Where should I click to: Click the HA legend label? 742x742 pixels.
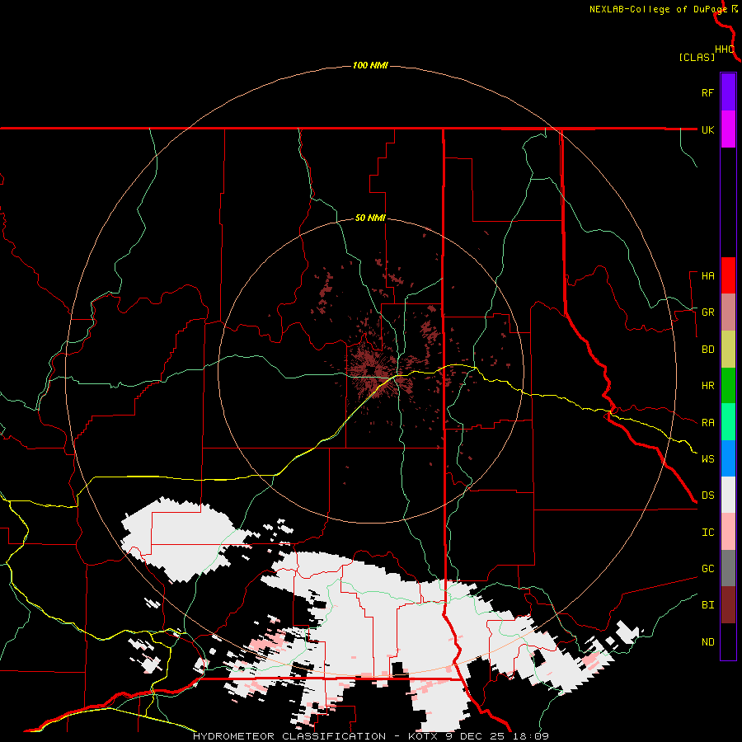[x=707, y=276]
